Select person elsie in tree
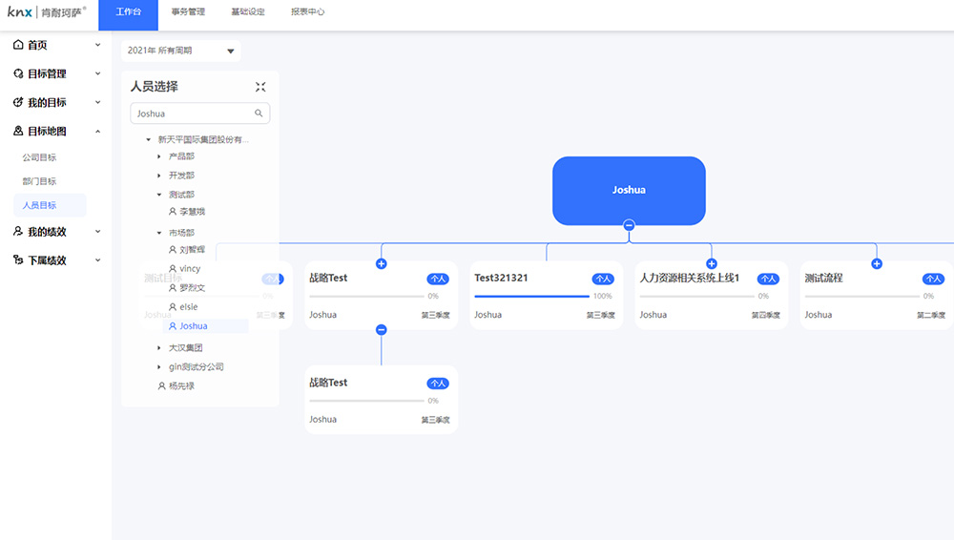954x540 pixels. pos(183,307)
